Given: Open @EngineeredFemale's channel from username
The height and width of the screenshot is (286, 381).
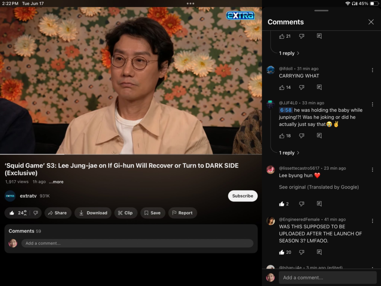Looking at the screenshot, I should click(299, 219).
